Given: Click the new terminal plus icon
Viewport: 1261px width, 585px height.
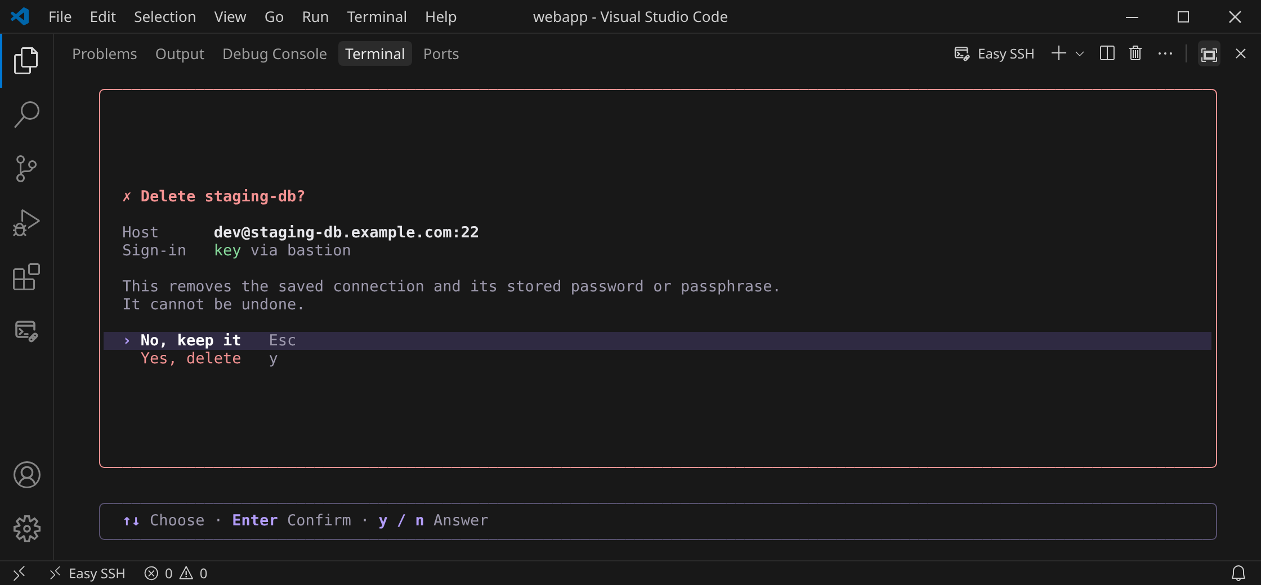Looking at the screenshot, I should coord(1059,53).
